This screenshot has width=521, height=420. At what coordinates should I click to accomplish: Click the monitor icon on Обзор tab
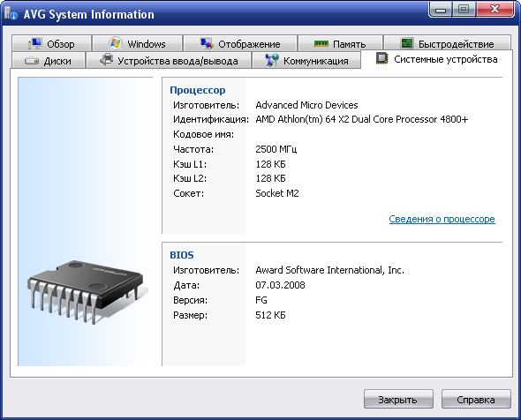35,44
